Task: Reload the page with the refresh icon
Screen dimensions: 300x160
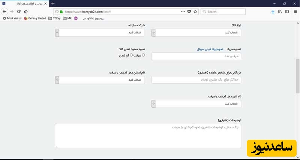Action: 19,12
